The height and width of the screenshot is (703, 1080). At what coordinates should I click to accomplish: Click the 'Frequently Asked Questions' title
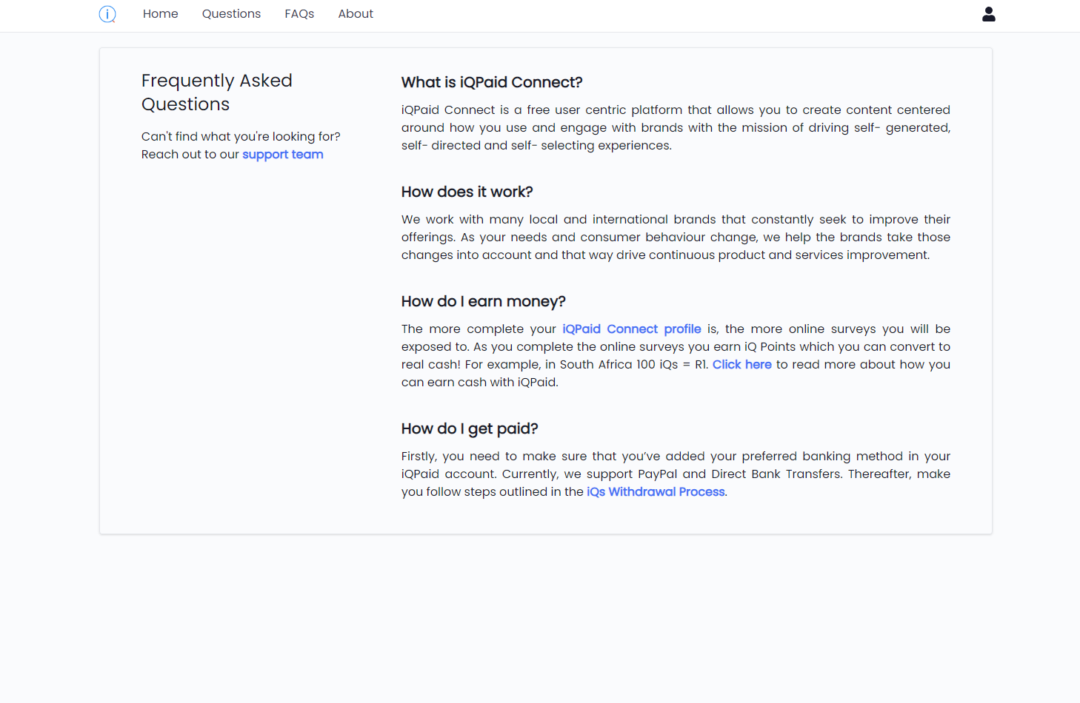click(x=217, y=92)
